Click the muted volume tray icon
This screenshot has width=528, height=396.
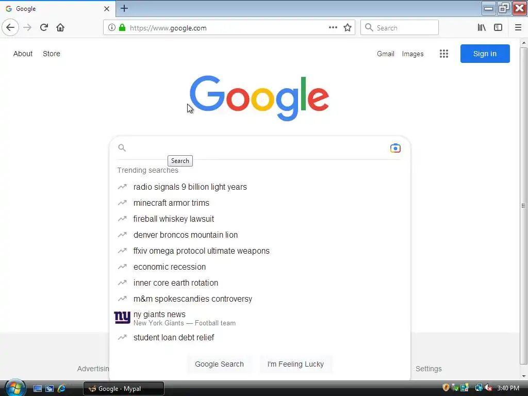click(x=488, y=388)
